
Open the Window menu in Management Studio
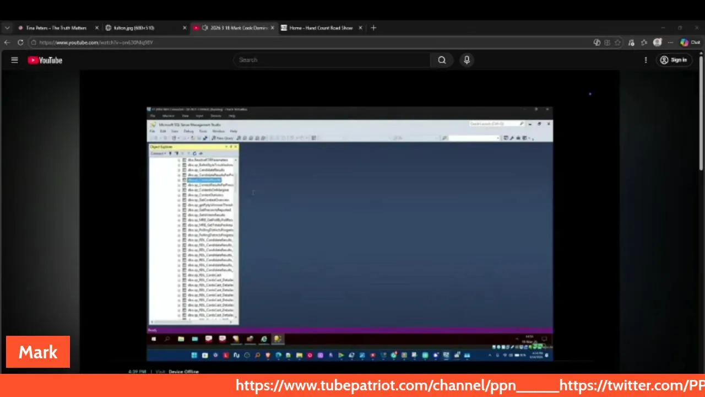tap(218, 131)
